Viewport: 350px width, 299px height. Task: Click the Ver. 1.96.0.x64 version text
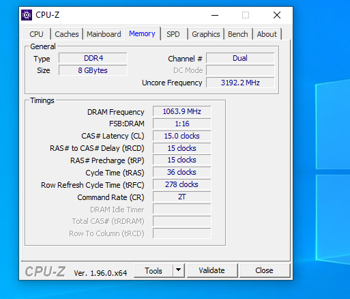100,273
